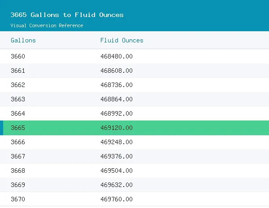
Task: Select the value 468480.00
Action: 117,56
